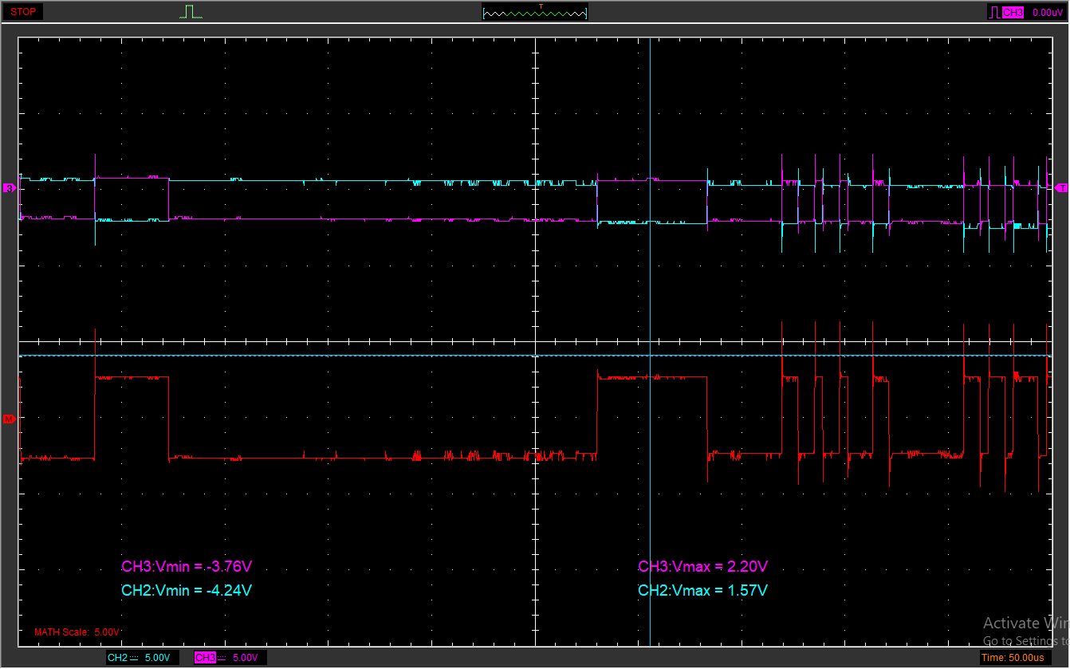
Task: Click the waveform memory overview bar
Action: [535, 13]
